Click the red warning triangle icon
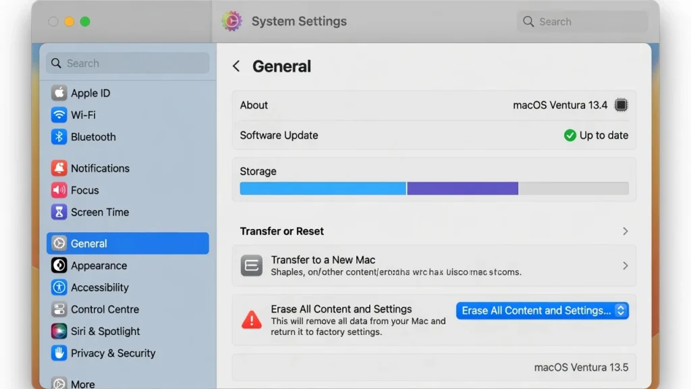This screenshot has height=389, width=691. (x=252, y=319)
